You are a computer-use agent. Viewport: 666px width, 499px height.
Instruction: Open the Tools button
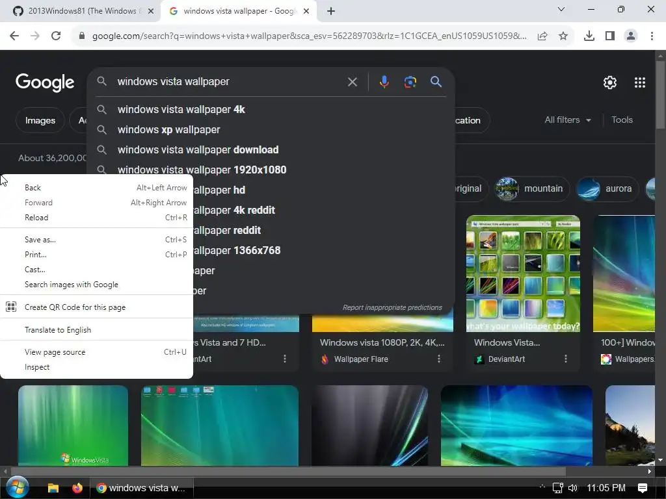[x=622, y=120]
